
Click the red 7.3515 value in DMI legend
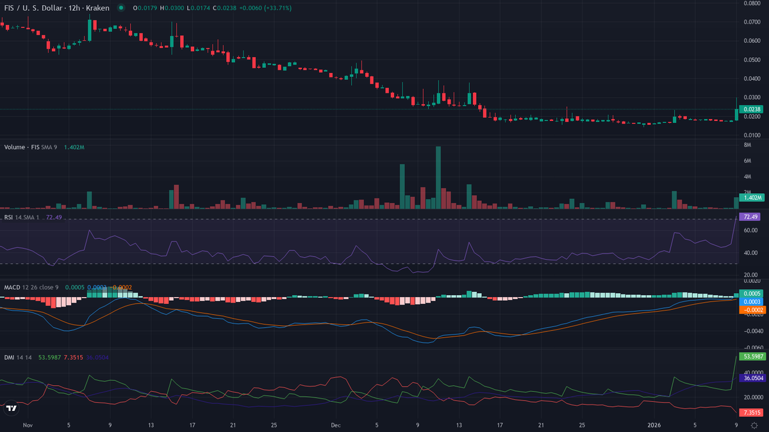click(73, 358)
